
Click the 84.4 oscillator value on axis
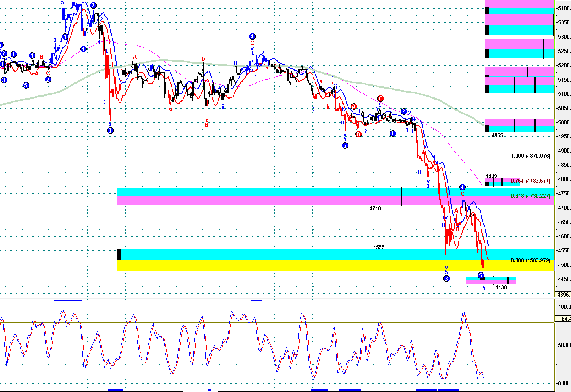coord(565,319)
